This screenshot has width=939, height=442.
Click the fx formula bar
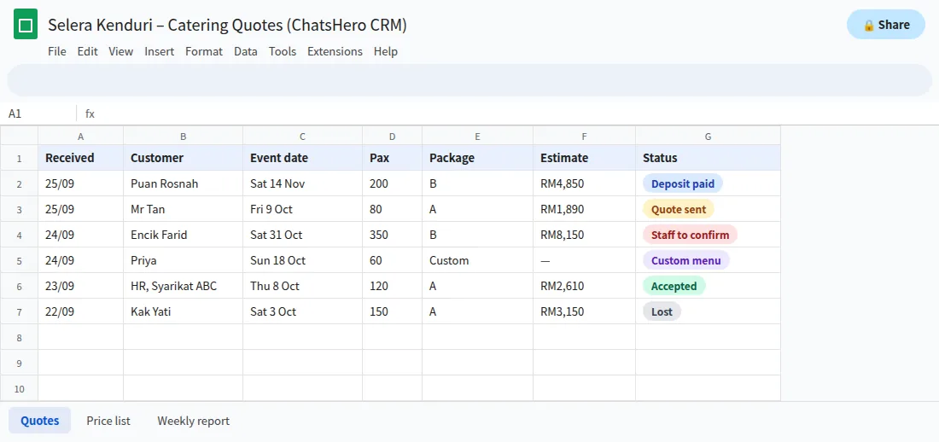click(509, 113)
